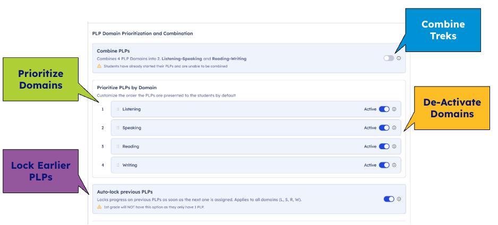Click the 'Students have already started their PLPs' warning

[166, 66]
